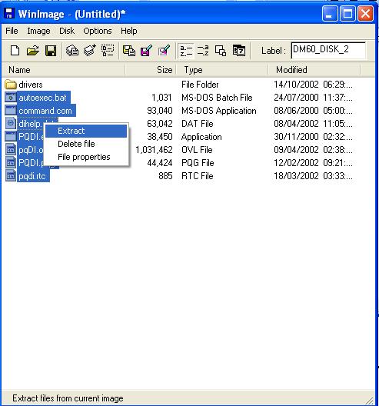This screenshot has height=406, width=379.
Task: Click the File Folder type text
Action: tap(200, 85)
